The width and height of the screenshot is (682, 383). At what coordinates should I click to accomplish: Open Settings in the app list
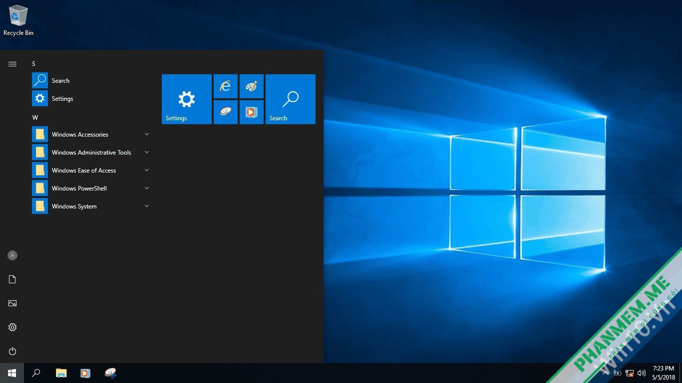pos(91,99)
